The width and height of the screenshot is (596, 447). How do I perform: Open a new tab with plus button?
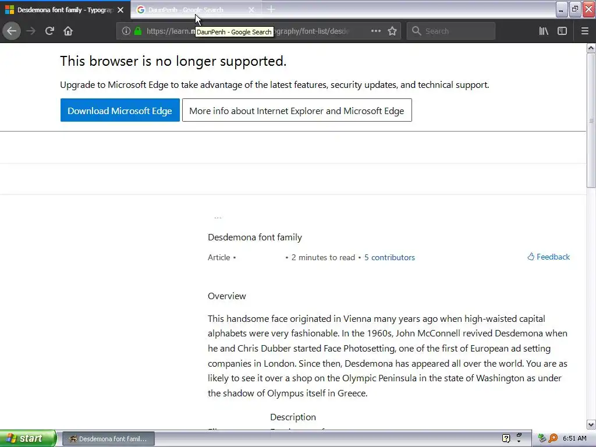(x=271, y=9)
